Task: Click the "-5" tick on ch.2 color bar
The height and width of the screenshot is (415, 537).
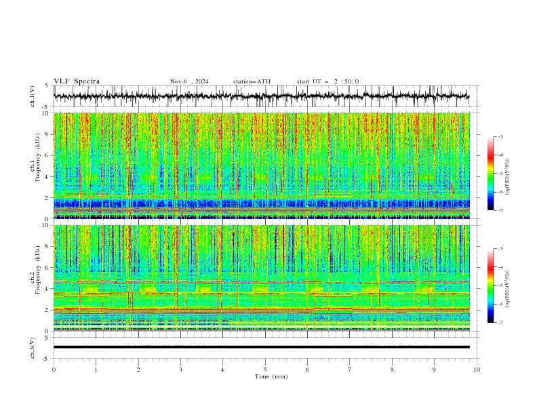Action: click(500, 285)
